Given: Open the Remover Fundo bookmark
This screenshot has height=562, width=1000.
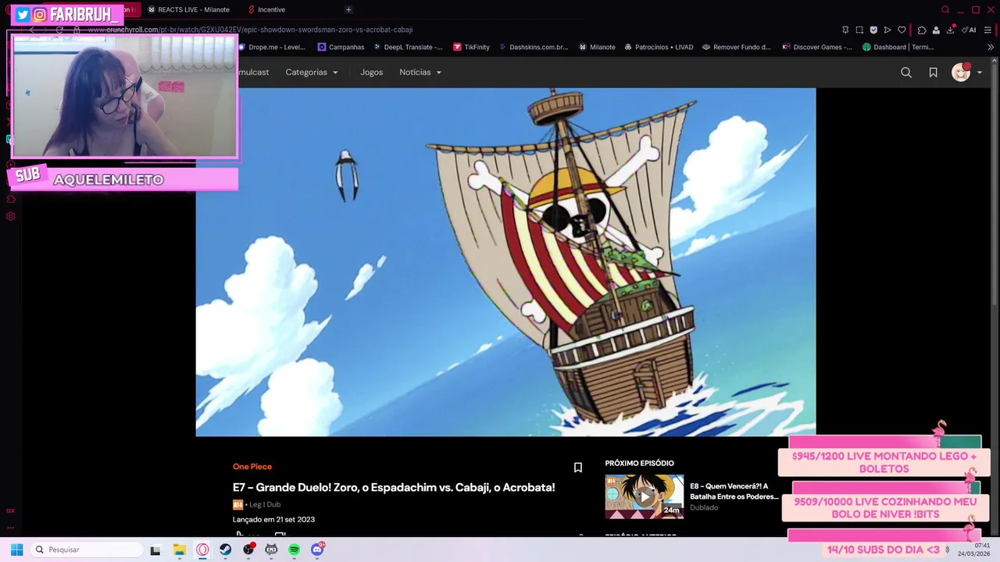Looking at the screenshot, I should [x=736, y=47].
